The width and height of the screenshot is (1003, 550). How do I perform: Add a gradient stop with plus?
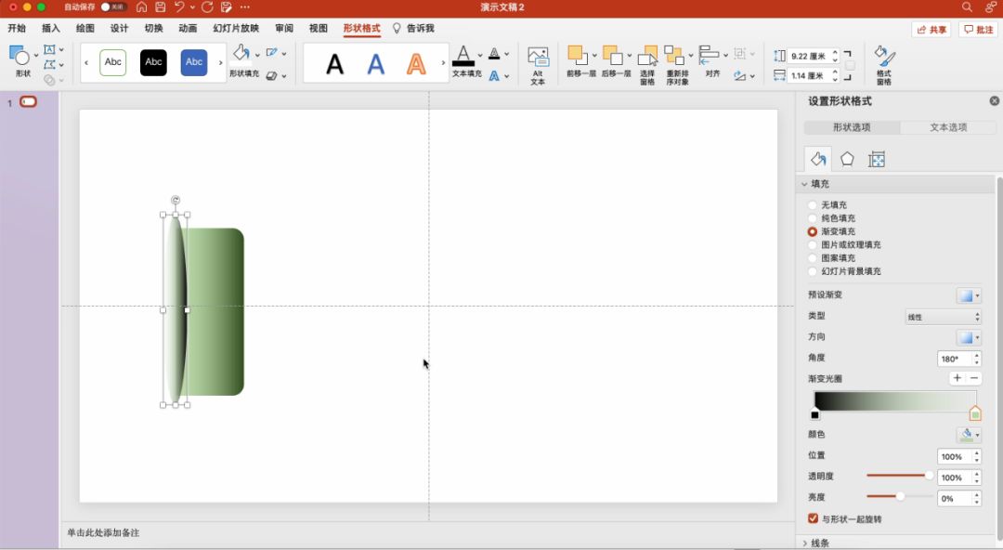pos(957,378)
